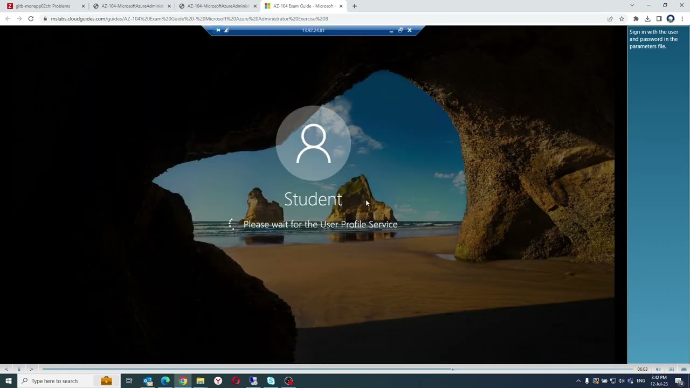Open the Chrome tab search dropdown
The image size is (690, 388).
632,5
